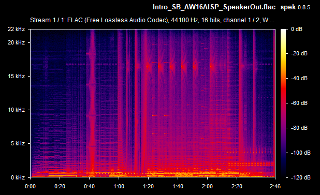
Task: Click the 10 kHz frequency axis label
Action: [x=17, y=110]
